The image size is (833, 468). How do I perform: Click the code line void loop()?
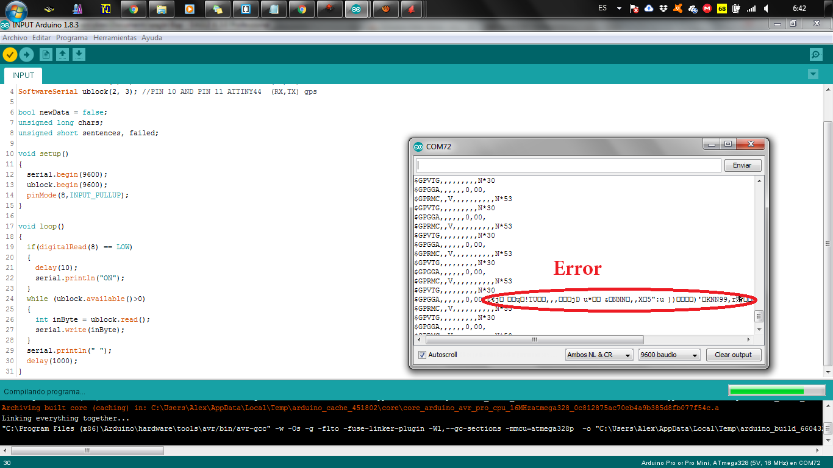pos(41,226)
